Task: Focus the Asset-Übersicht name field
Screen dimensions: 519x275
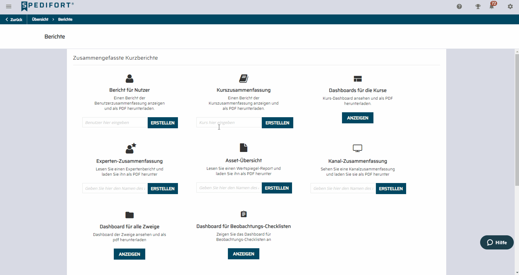Action: coord(229,188)
